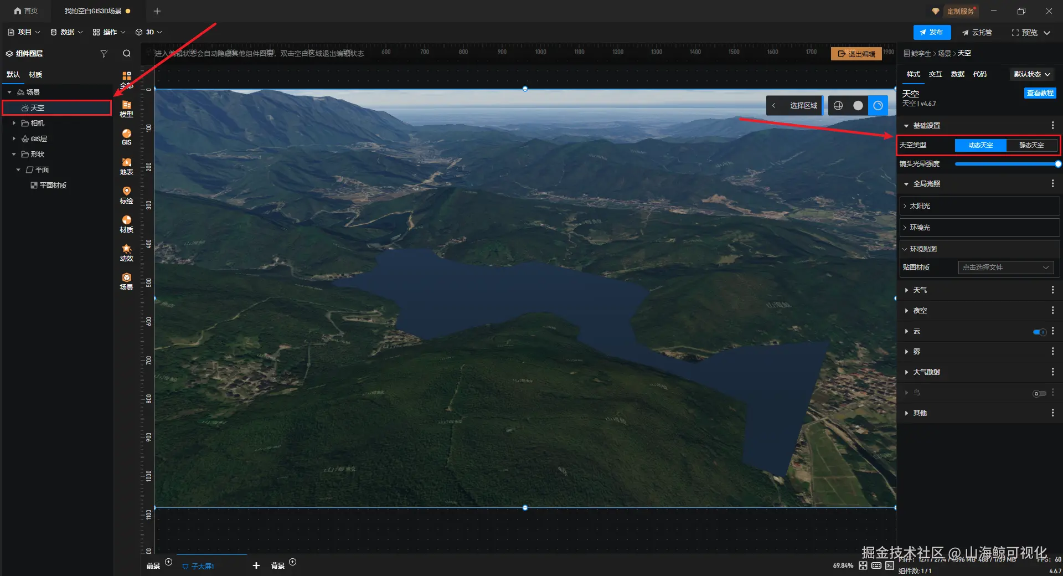Open the 场景 component category in sidebar
The height and width of the screenshot is (576, 1063).
click(127, 281)
